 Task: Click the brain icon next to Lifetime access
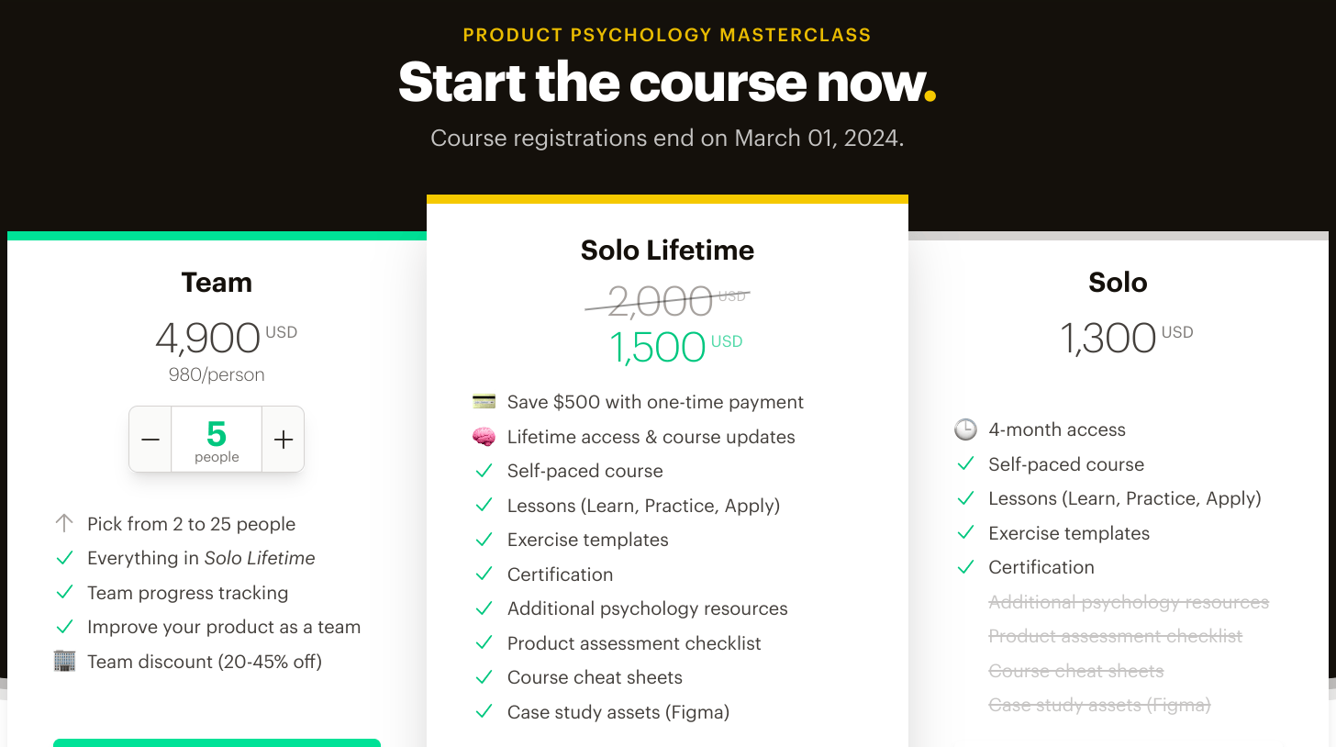click(484, 437)
